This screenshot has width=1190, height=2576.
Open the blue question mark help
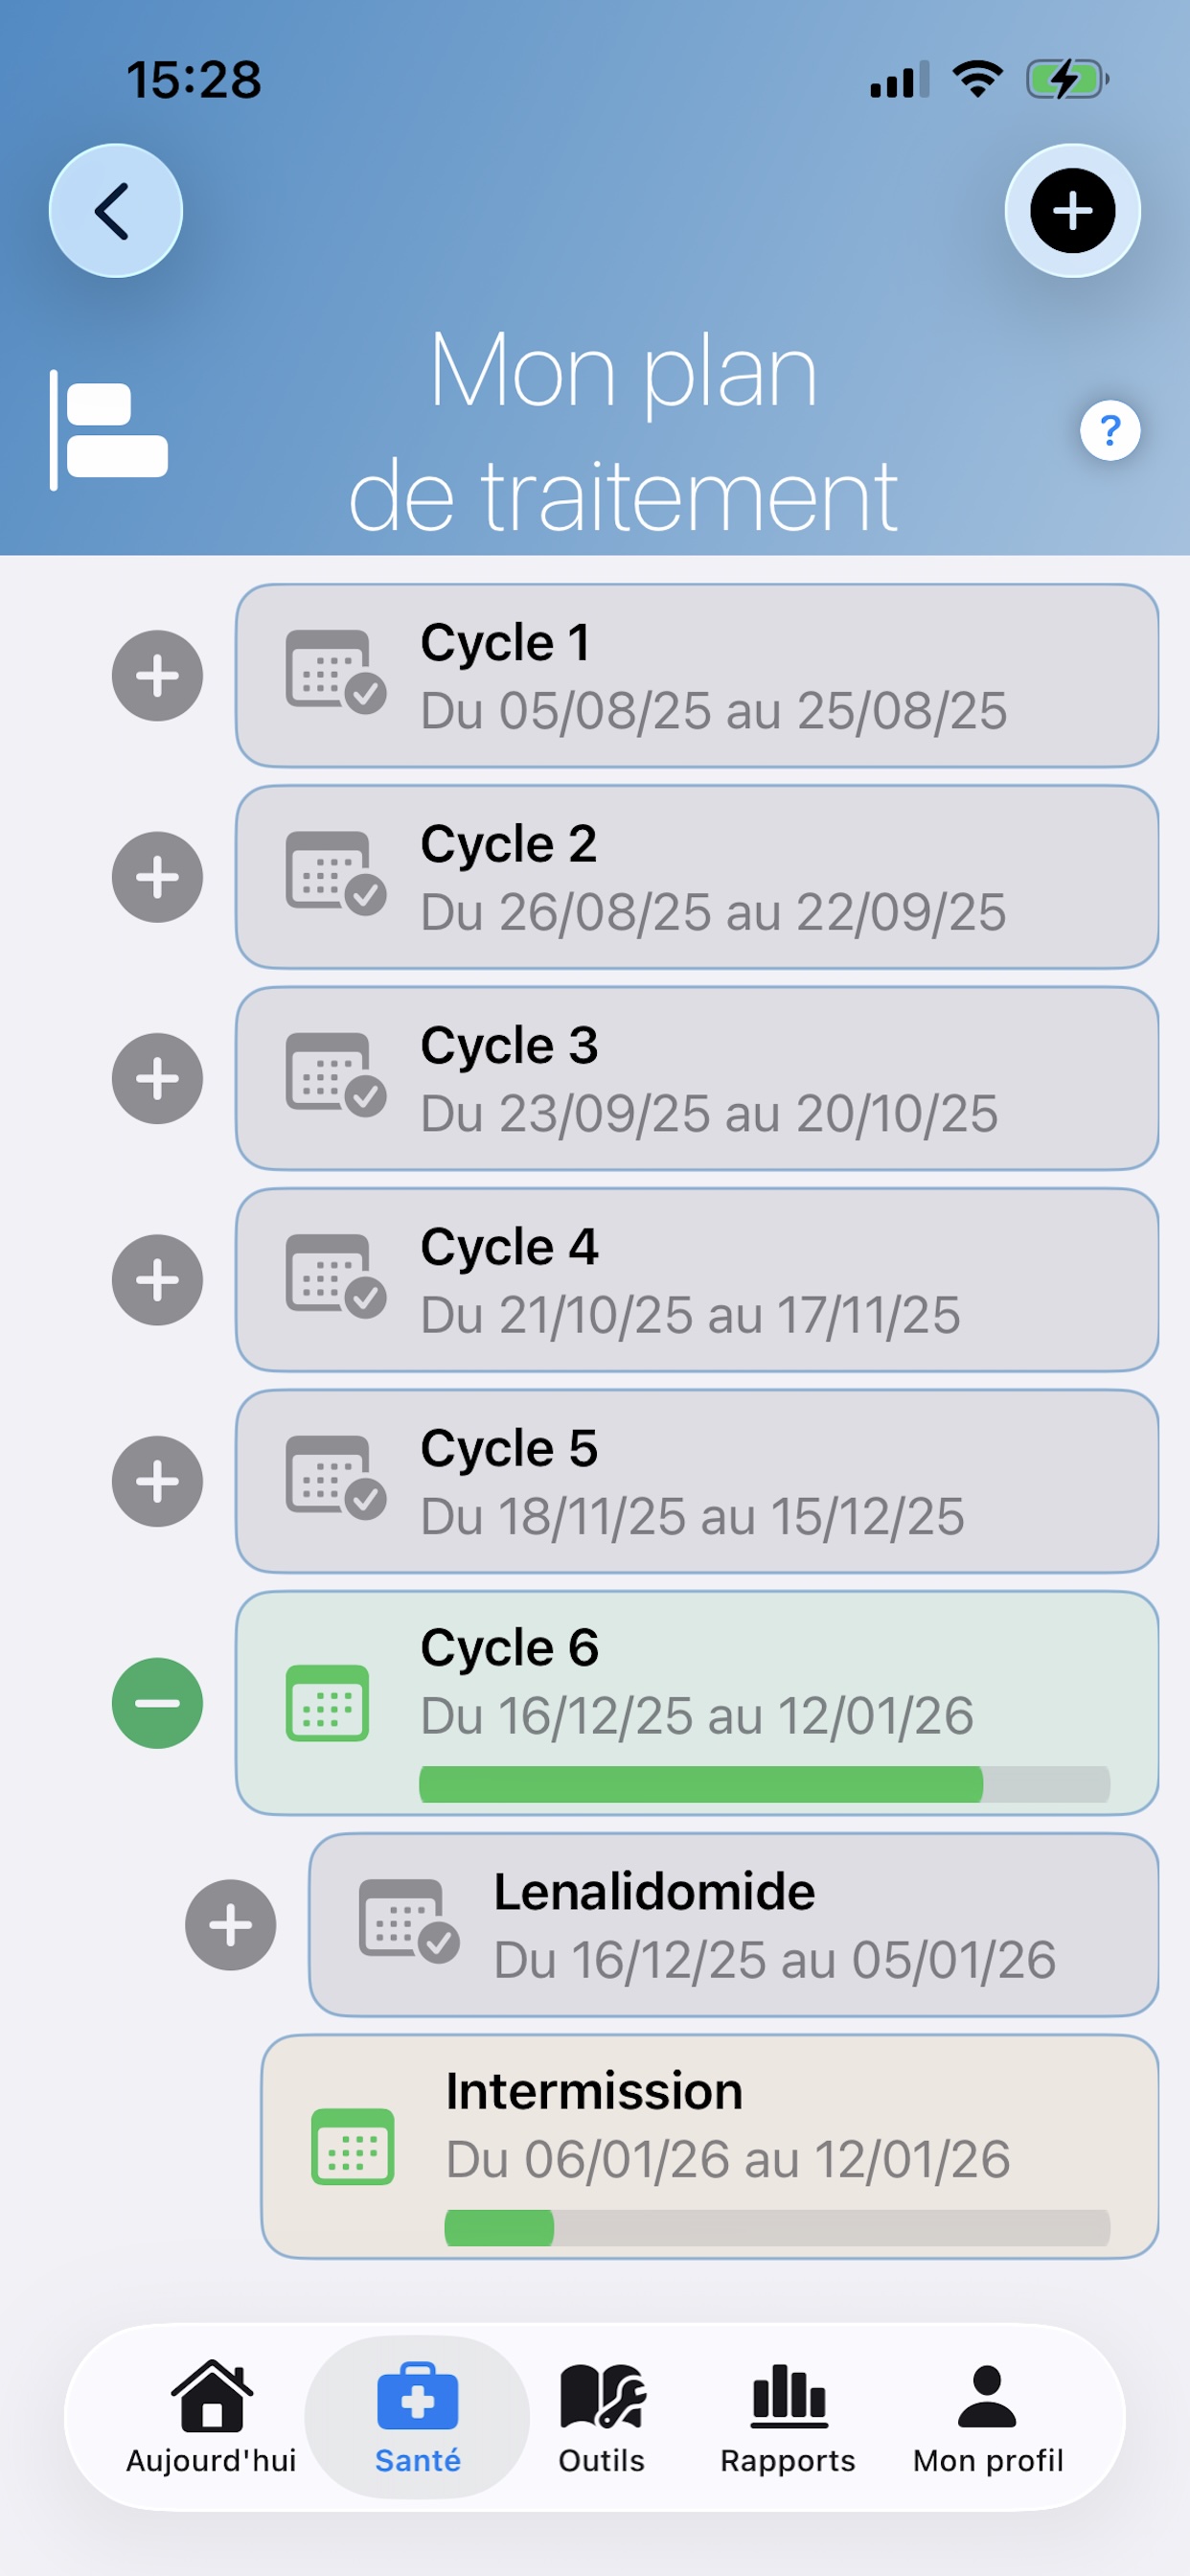pyautogui.click(x=1109, y=431)
